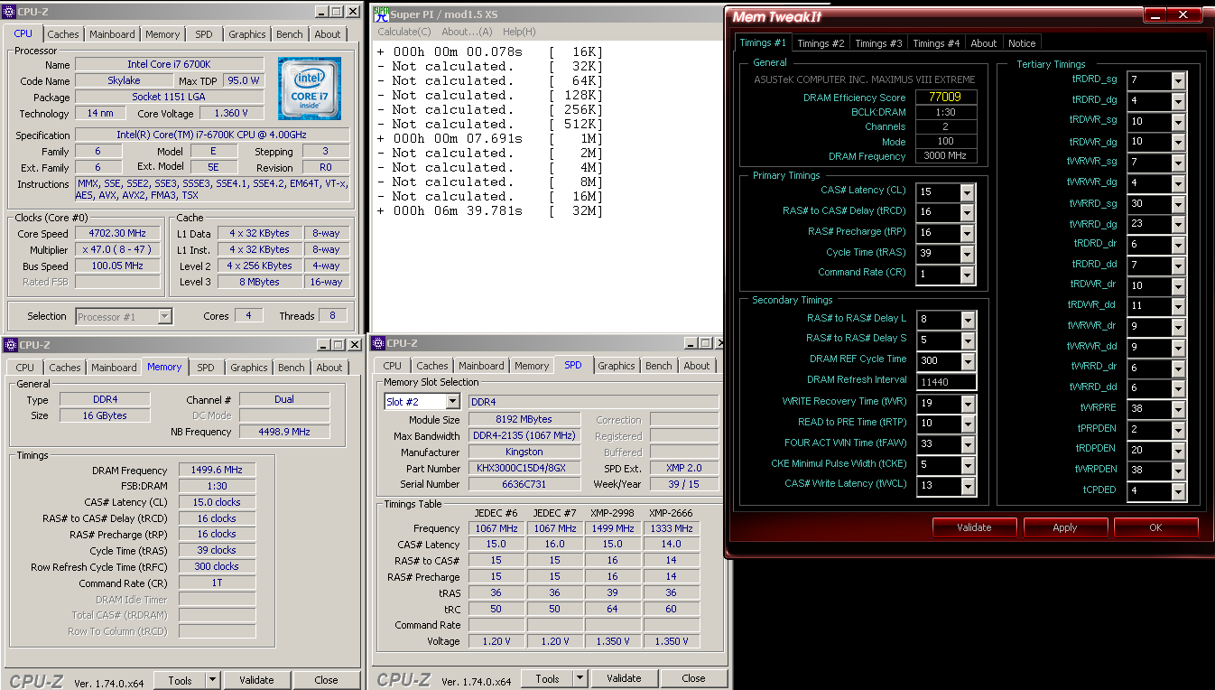Expand the Cycle Time (tRAS) dropdown
The image size is (1215, 690).
968,254
